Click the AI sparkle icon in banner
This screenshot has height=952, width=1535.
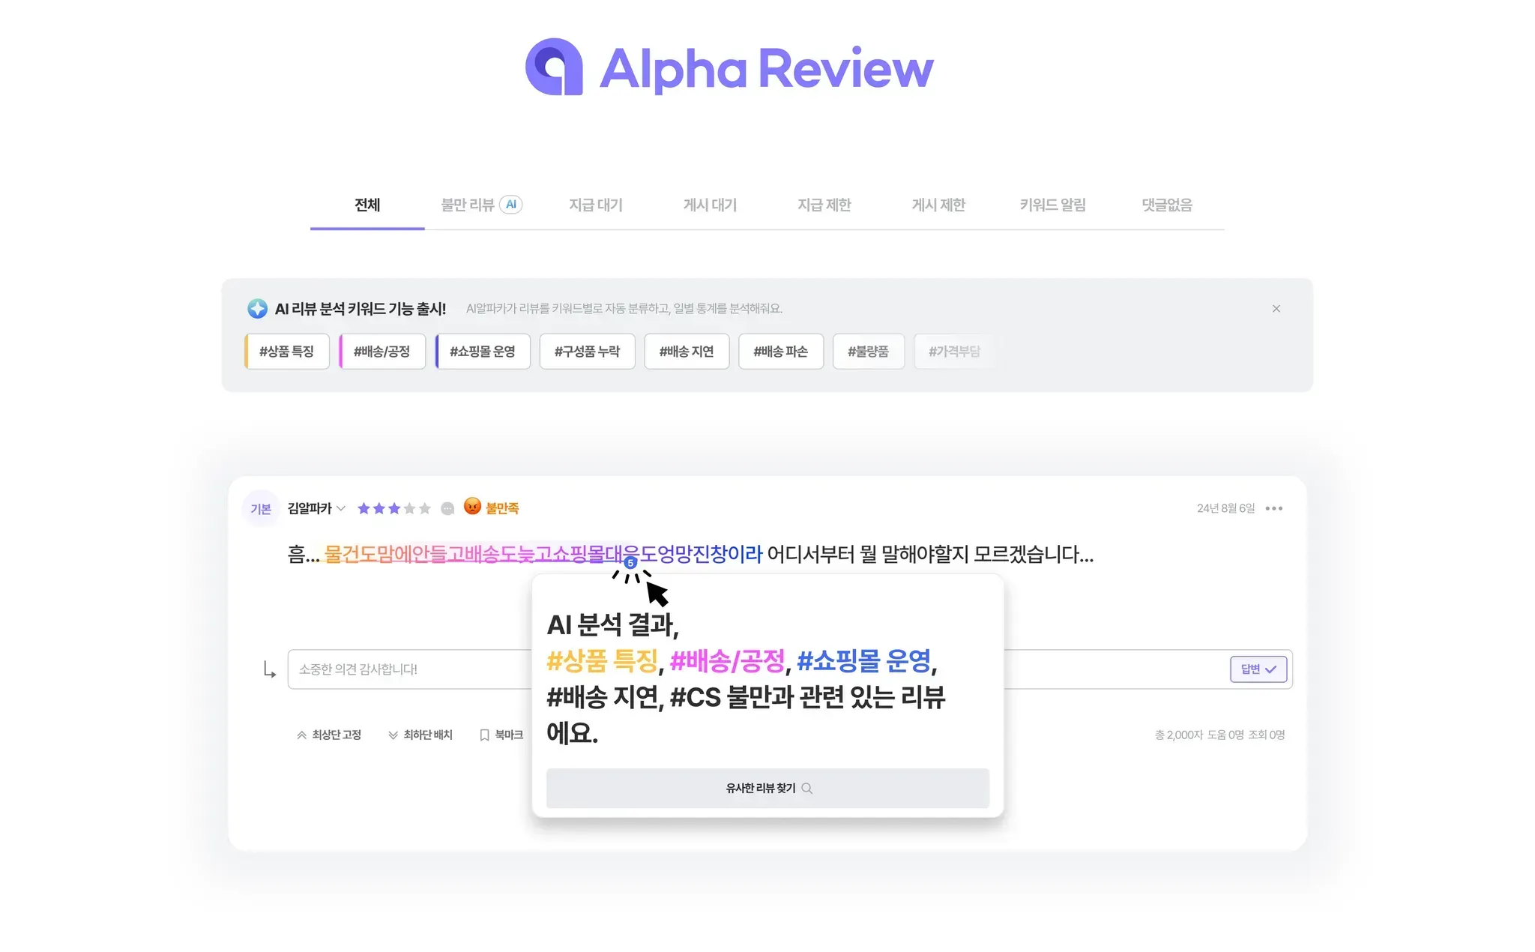click(257, 309)
